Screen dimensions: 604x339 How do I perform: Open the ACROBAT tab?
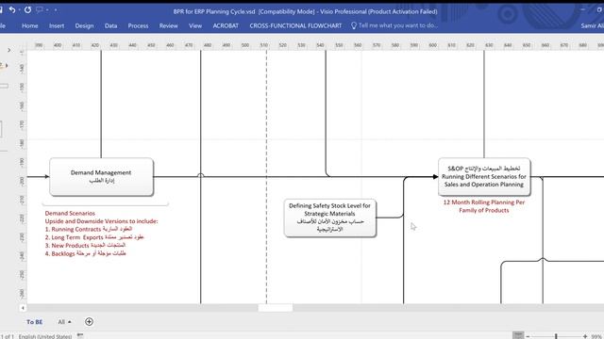click(x=226, y=25)
